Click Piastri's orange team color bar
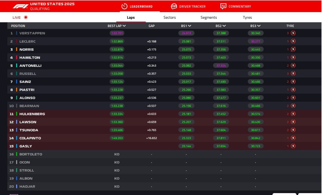The width and height of the screenshot is (322, 195). click(x=17, y=90)
